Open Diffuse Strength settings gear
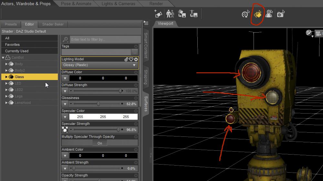 click(x=136, y=85)
